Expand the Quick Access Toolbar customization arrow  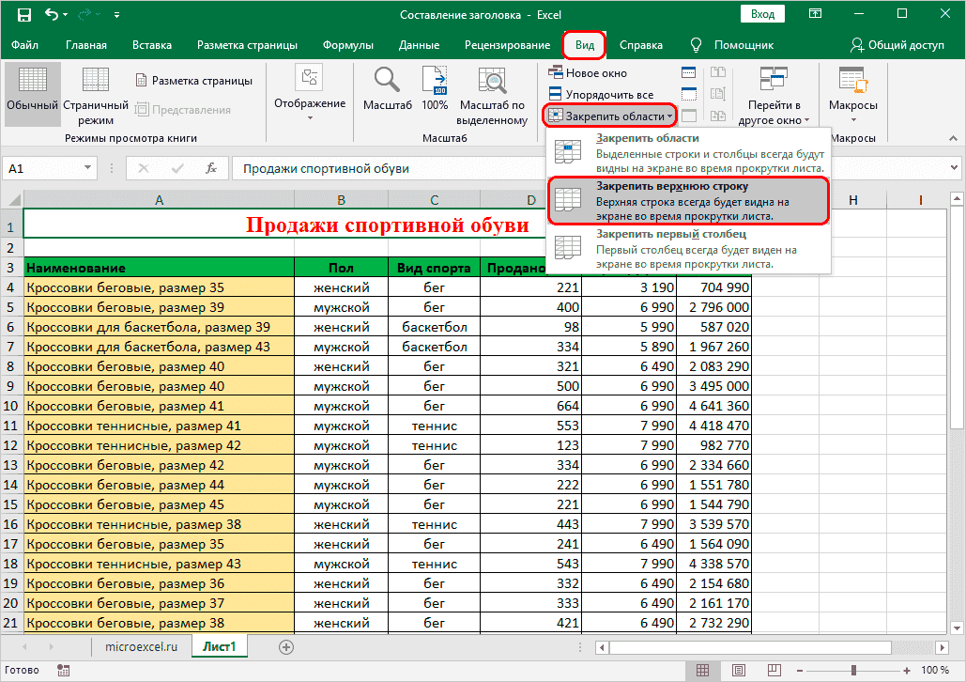click(117, 14)
